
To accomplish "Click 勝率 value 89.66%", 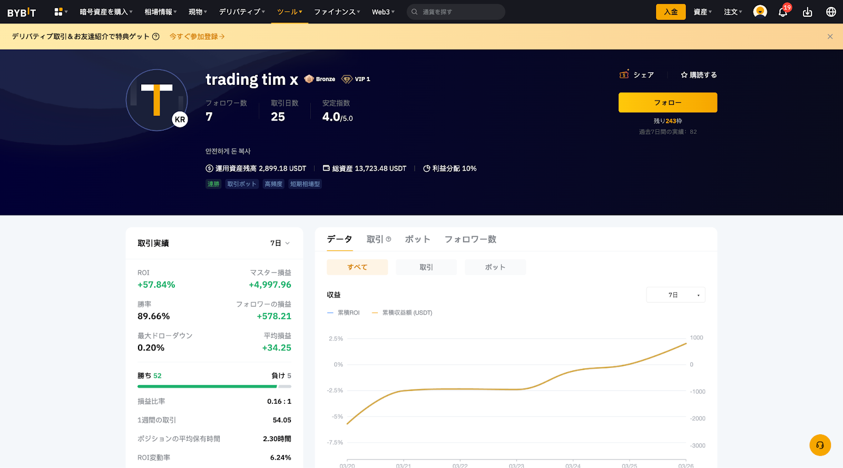I will (154, 316).
